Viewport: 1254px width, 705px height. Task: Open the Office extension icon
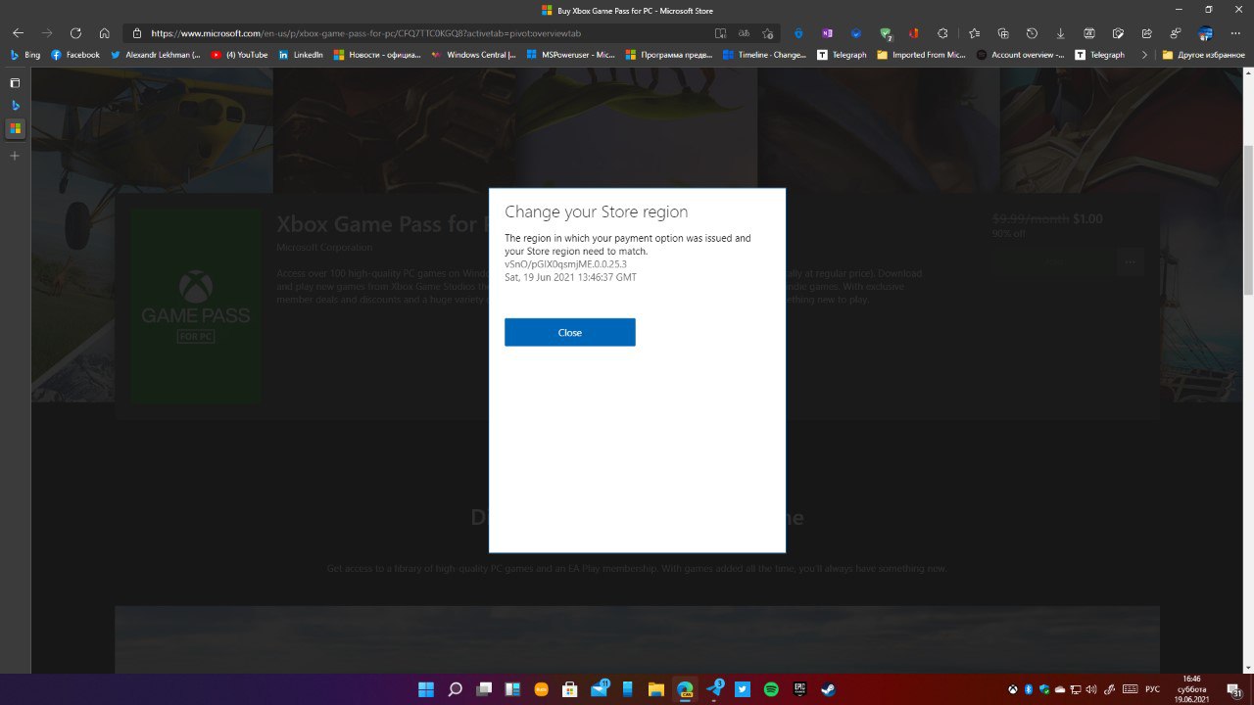[x=914, y=32]
